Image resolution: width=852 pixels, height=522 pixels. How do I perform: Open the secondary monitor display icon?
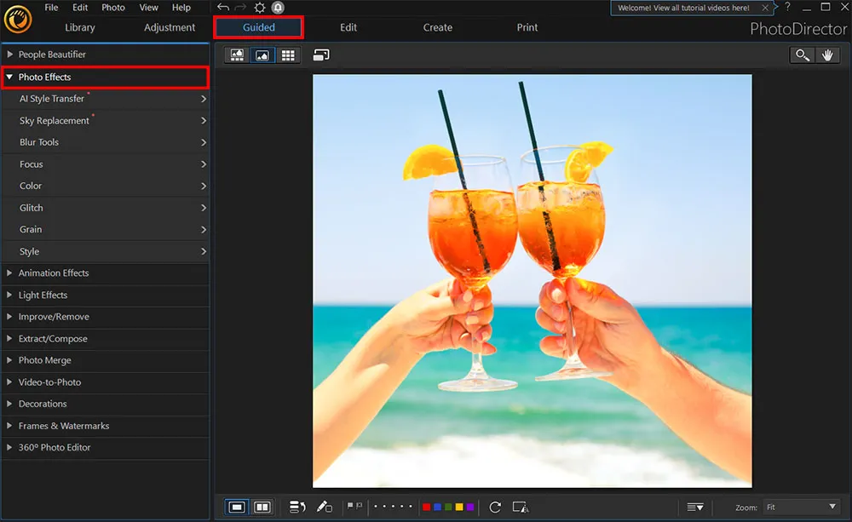[x=322, y=54]
